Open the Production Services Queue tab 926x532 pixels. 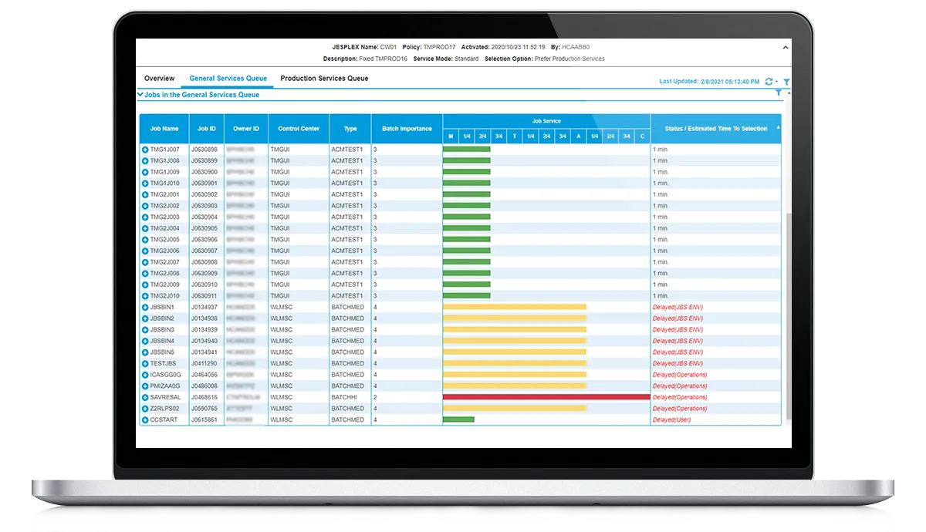pos(324,79)
